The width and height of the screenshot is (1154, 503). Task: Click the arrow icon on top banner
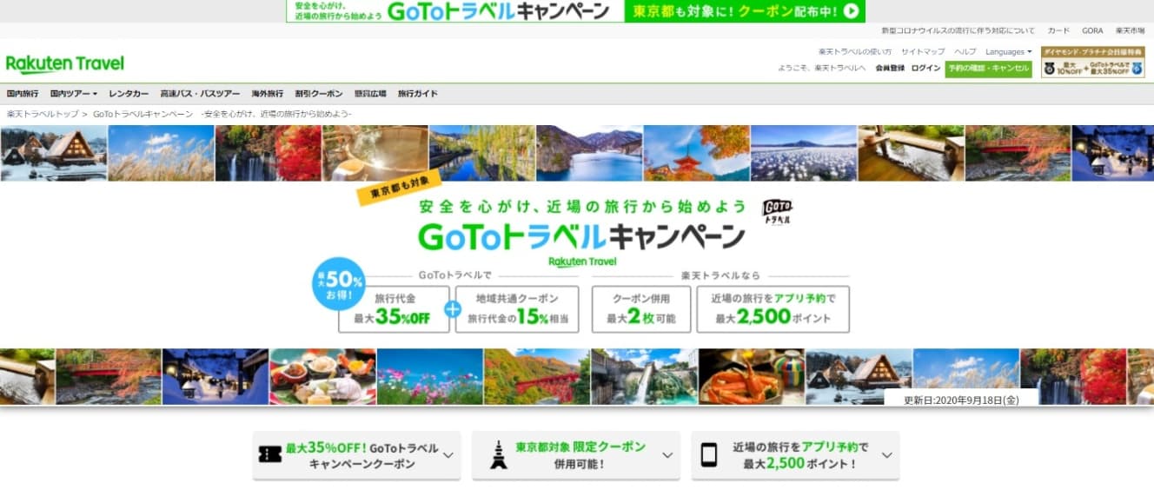click(852, 10)
